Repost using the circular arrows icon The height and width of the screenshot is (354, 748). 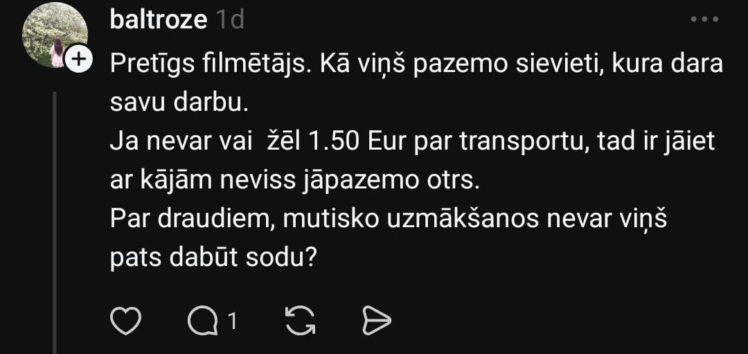pos(300,320)
